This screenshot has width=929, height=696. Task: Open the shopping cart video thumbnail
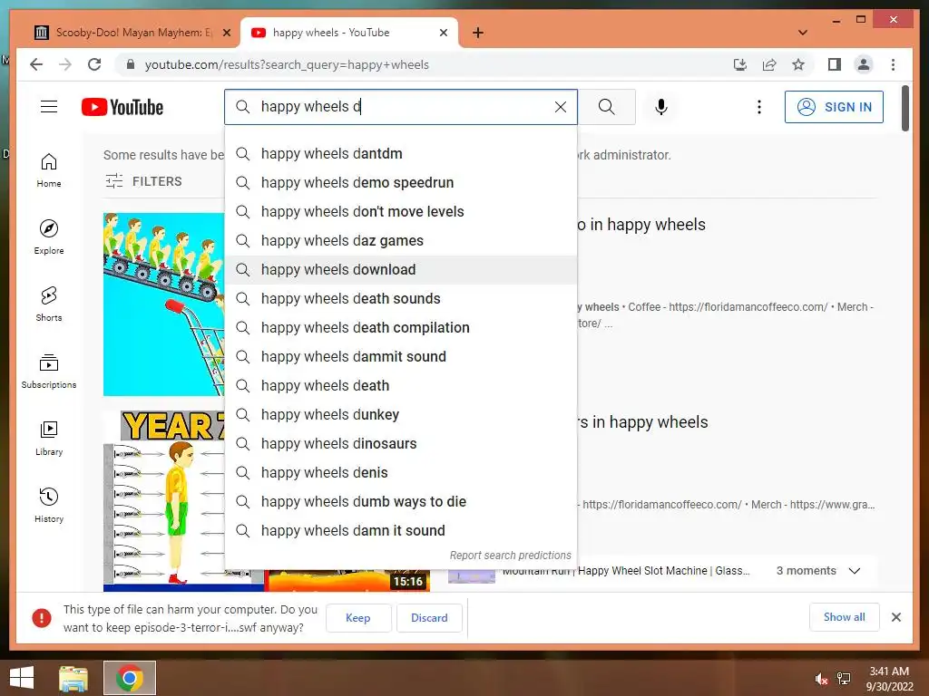(164, 304)
